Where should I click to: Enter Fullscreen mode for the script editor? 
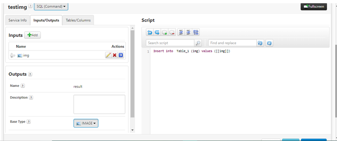click(x=314, y=6)
